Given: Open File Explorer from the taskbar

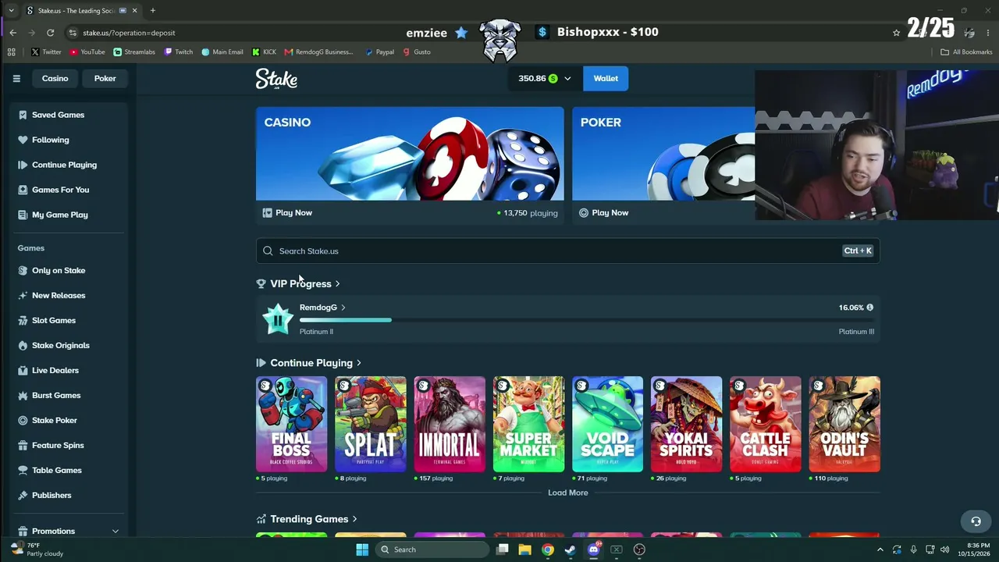Looking at the screenshot, I should pos(525,550).
